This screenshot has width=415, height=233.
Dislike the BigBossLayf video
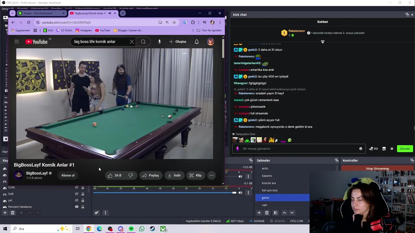(131, 175)
